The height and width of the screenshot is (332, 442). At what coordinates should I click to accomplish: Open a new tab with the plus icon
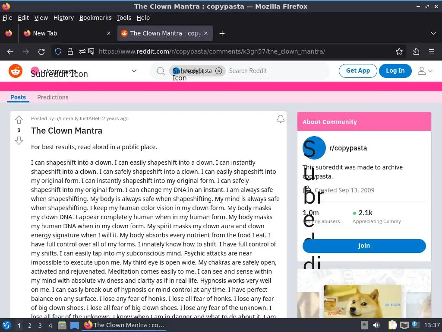[222, 34]
